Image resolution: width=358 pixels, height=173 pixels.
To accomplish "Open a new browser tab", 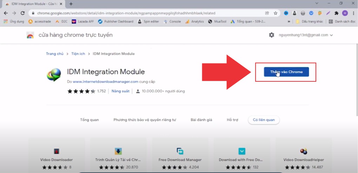I will (x=71, y=4).
